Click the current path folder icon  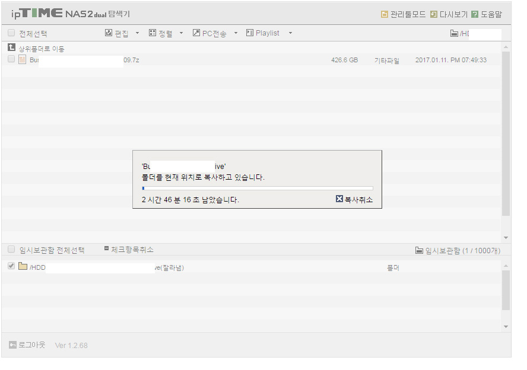tap(454, 33)
